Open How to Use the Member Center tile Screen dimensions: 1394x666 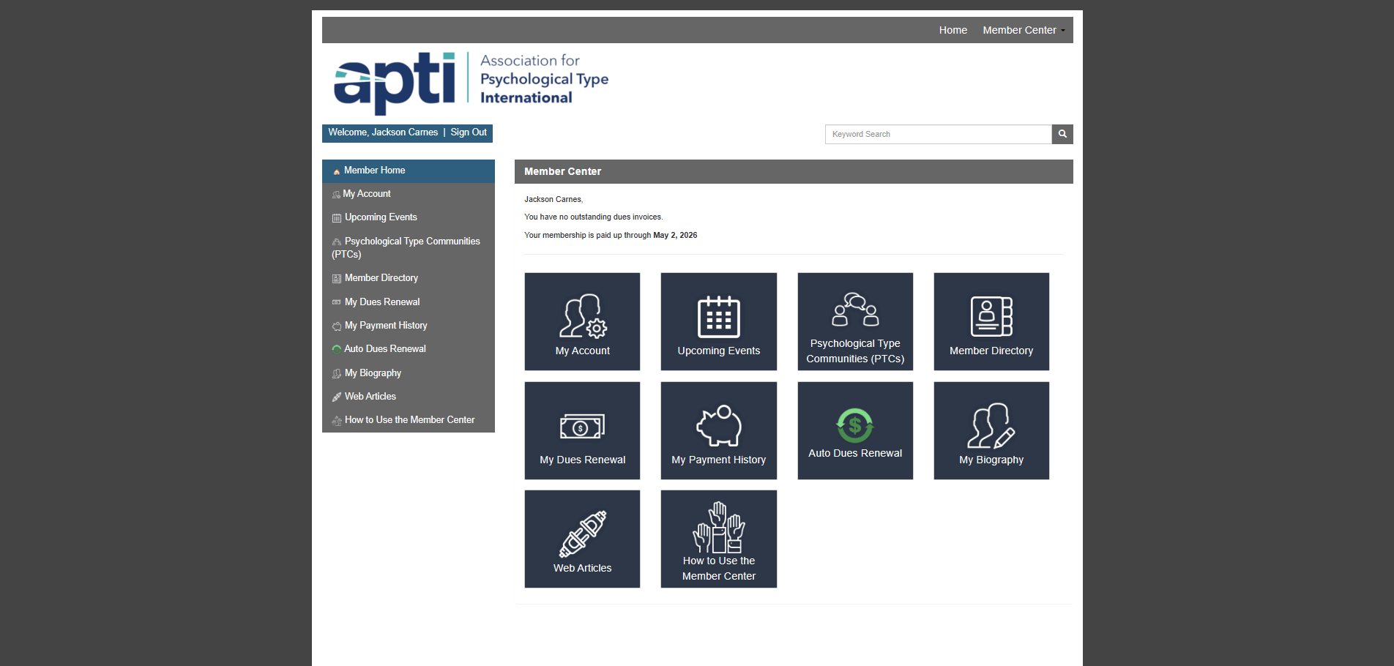click(x=718, y=539)
